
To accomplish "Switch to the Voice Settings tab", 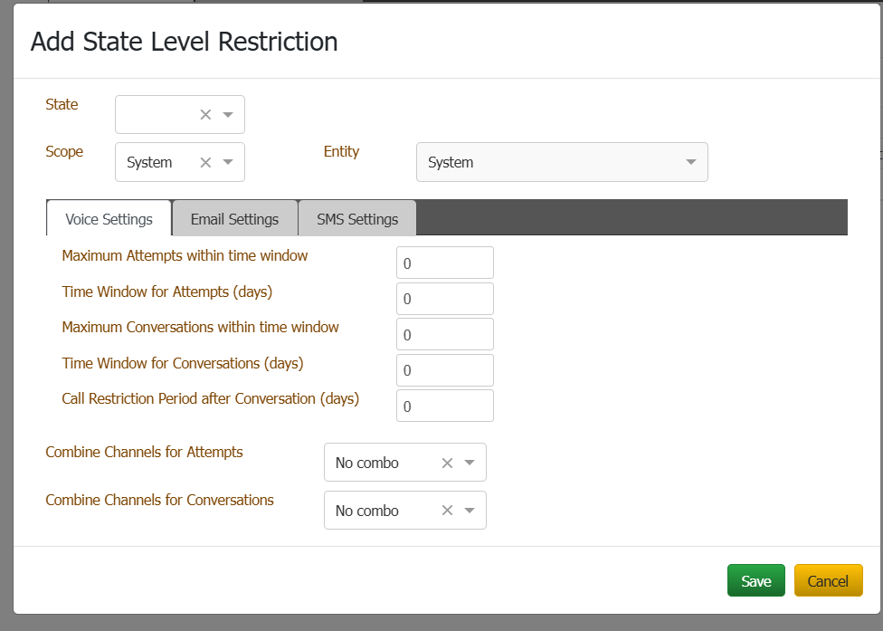I will pyautogui.click(x=109, y=219).
